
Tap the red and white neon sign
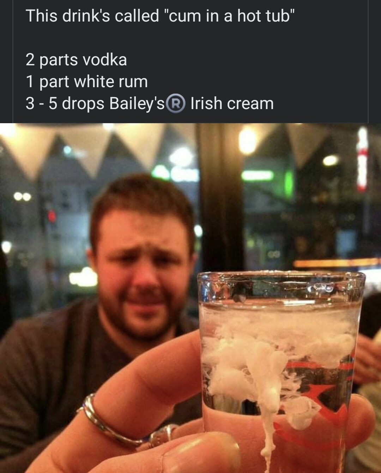point(362,158)
